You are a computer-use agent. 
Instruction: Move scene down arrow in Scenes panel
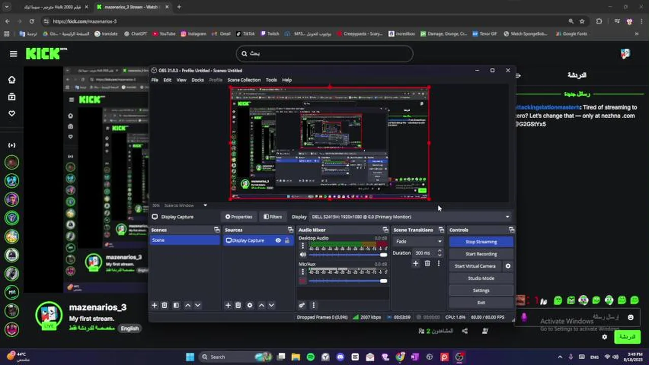point(198,305)
